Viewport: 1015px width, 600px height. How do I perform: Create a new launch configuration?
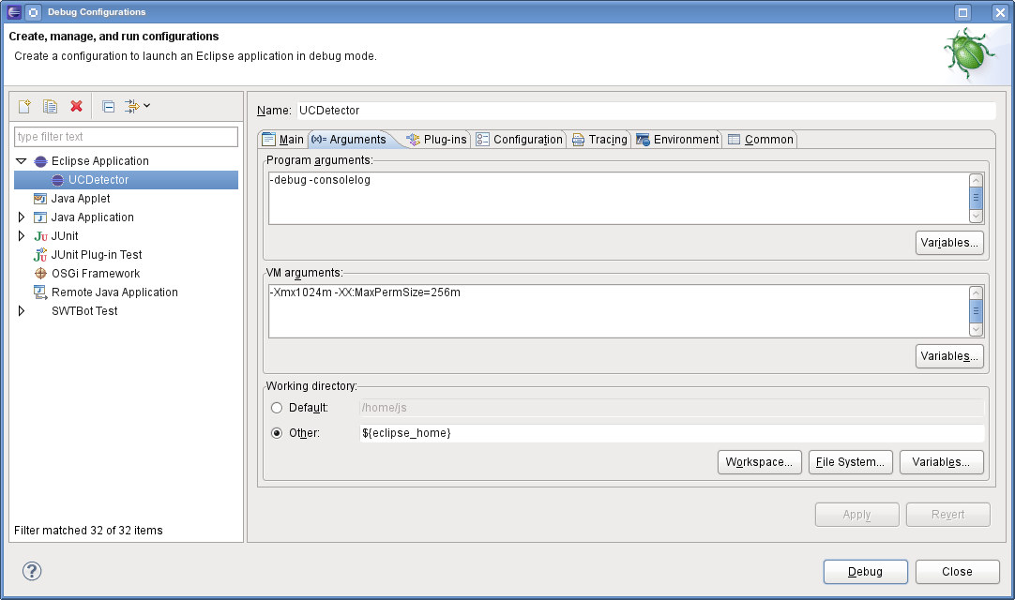tap(24, 106)
